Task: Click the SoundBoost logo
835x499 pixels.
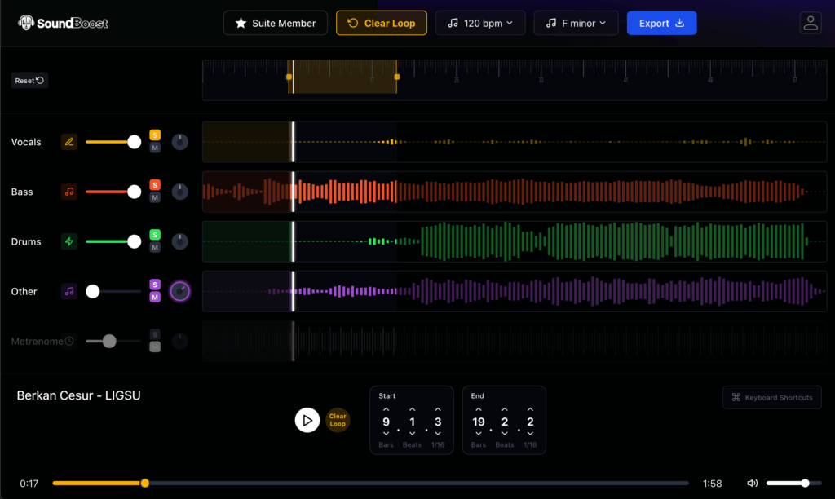Action: [64, 23]
